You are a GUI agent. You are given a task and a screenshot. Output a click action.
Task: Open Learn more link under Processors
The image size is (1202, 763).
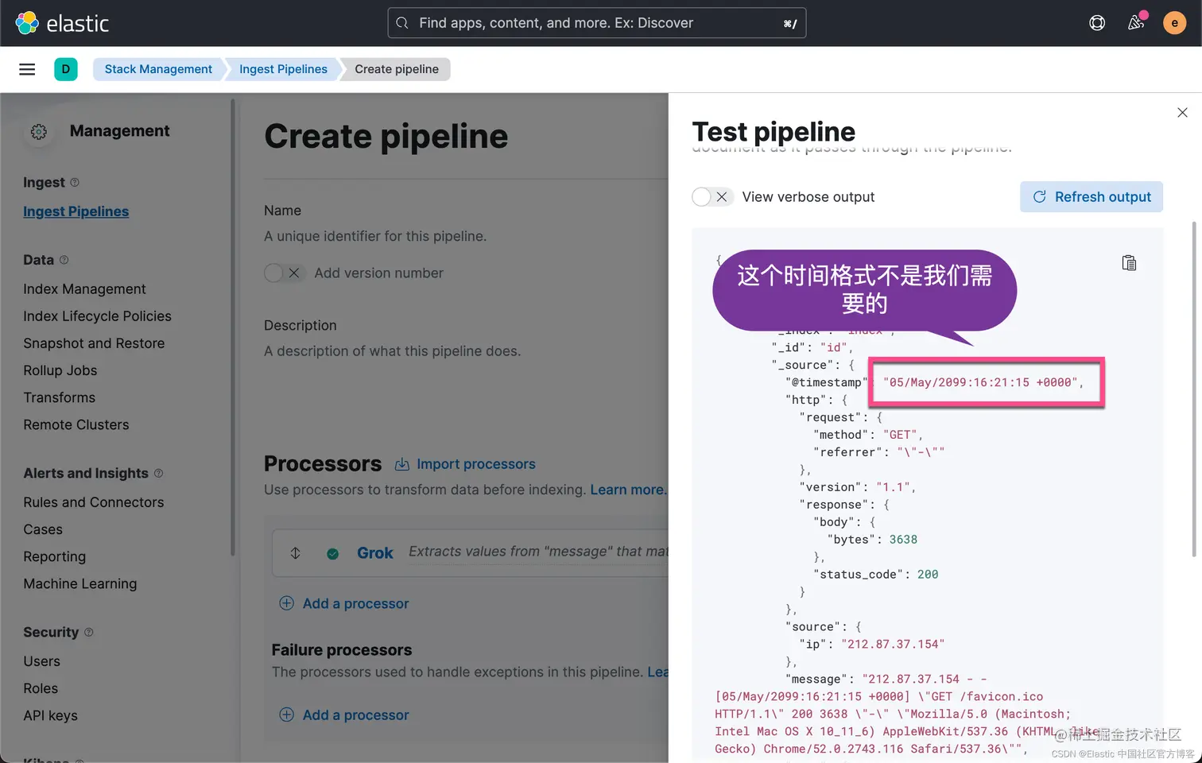tap(628, 490)
